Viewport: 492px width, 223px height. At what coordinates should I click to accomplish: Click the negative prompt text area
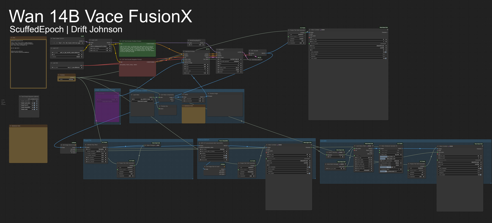tap(137, 70)
